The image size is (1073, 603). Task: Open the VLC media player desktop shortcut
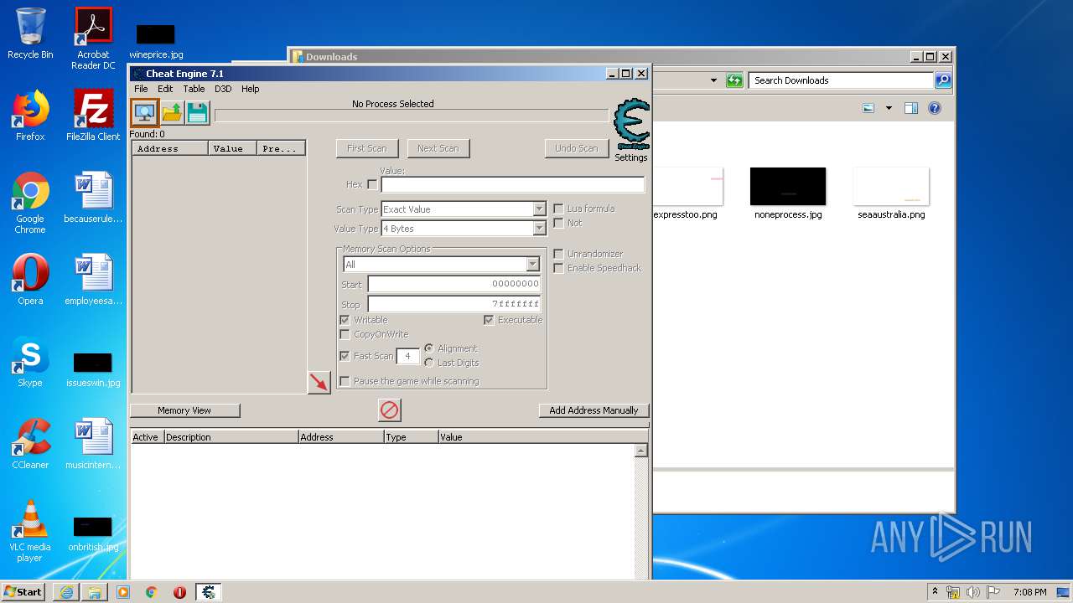click(30, 531)
